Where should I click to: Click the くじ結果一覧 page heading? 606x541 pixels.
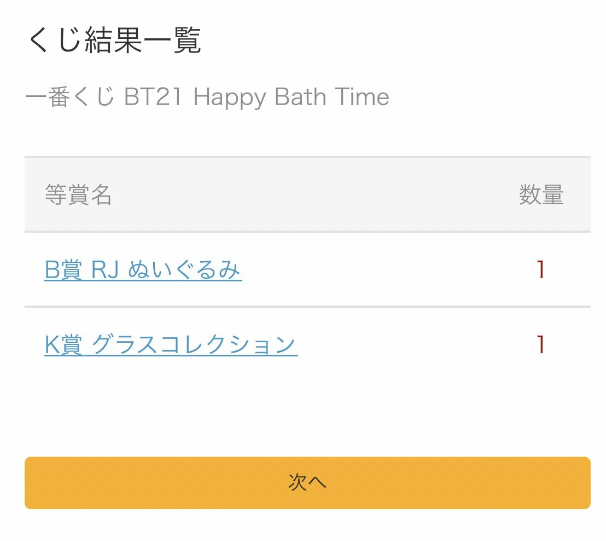114,41
